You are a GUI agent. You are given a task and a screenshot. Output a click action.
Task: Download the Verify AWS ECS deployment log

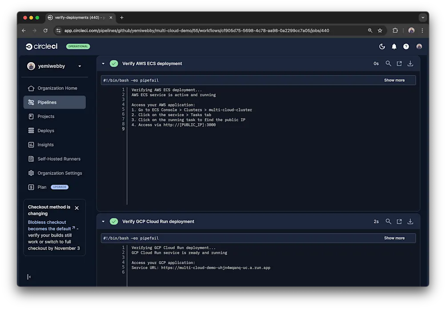(x=410, y=63)
